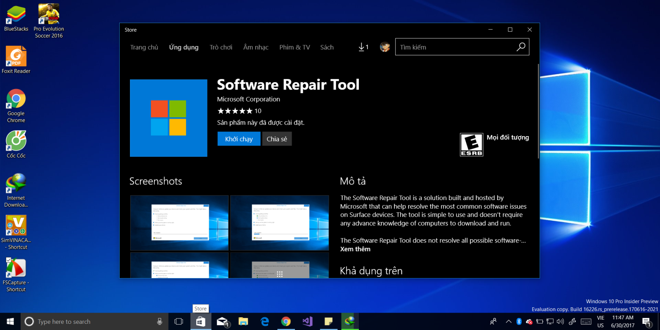Go to the Sách tab
660x330 pixels.
tap(327, 47)
